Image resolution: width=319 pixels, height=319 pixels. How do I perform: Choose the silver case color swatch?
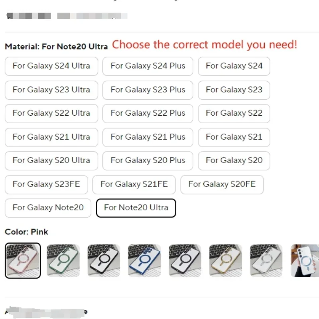click(266, 260)
